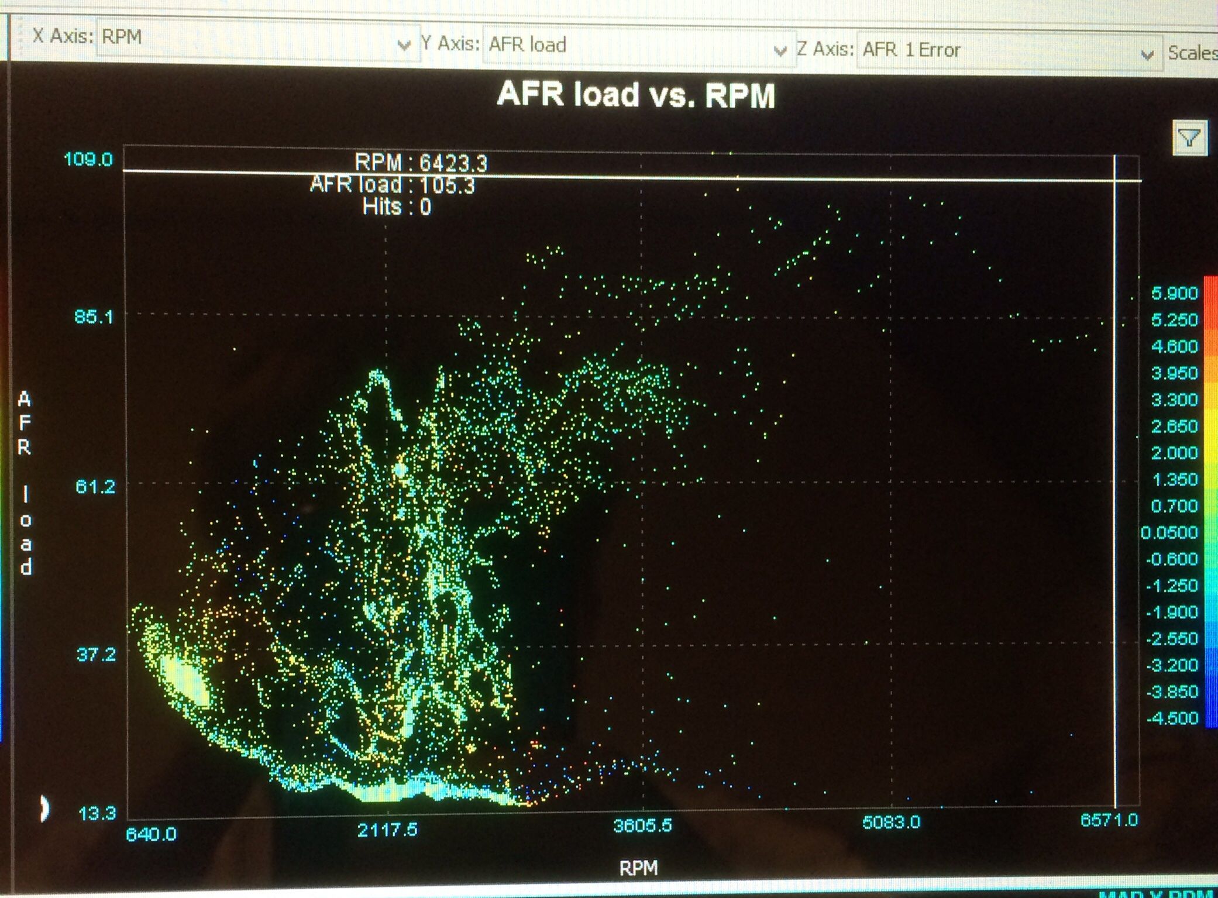
Task: Click the 3605.5 X-axis label
Action: pyautogui.click(x=642, y=825)
